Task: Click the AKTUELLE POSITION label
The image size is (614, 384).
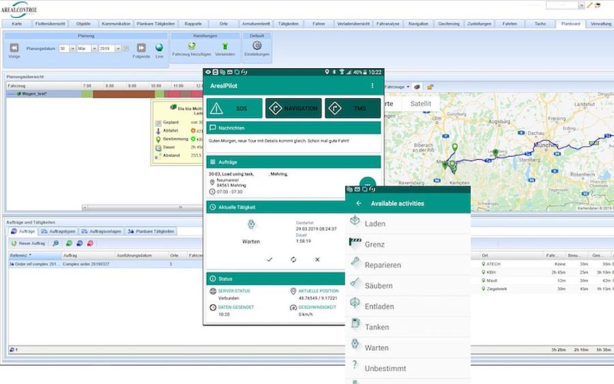Action: (x=319, y=291)
